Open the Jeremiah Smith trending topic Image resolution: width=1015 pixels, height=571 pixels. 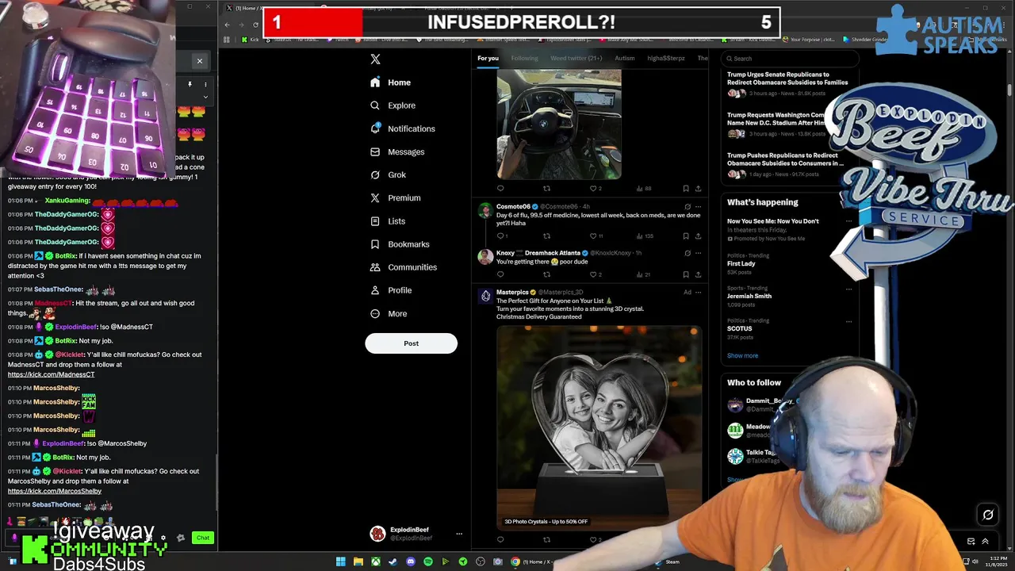click(749, 296)
